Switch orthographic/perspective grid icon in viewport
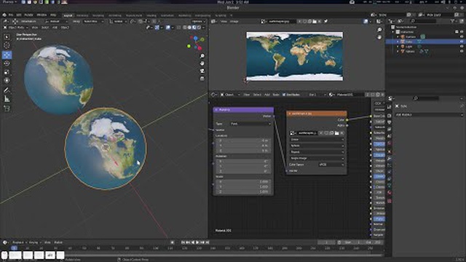 (202, 79)
